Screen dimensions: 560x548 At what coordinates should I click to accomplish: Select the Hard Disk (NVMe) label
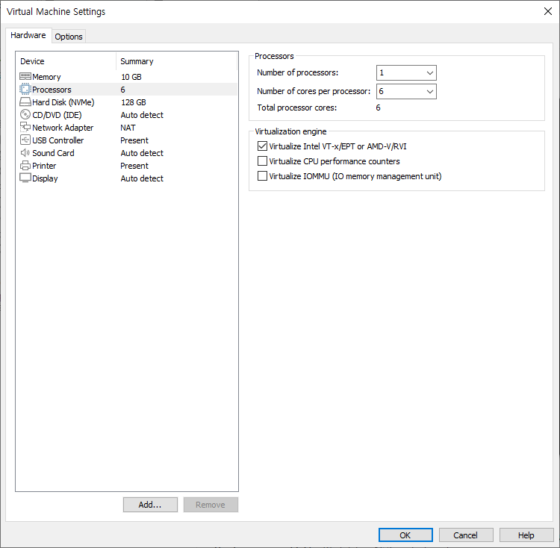[63, 102]
